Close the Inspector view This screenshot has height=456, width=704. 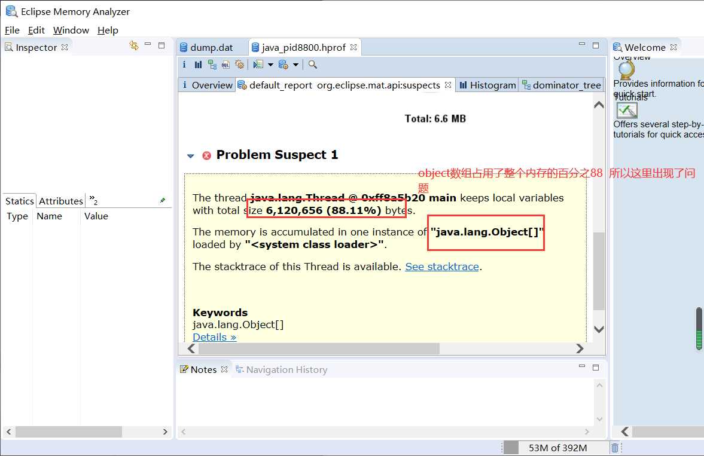tap(65, 47)
